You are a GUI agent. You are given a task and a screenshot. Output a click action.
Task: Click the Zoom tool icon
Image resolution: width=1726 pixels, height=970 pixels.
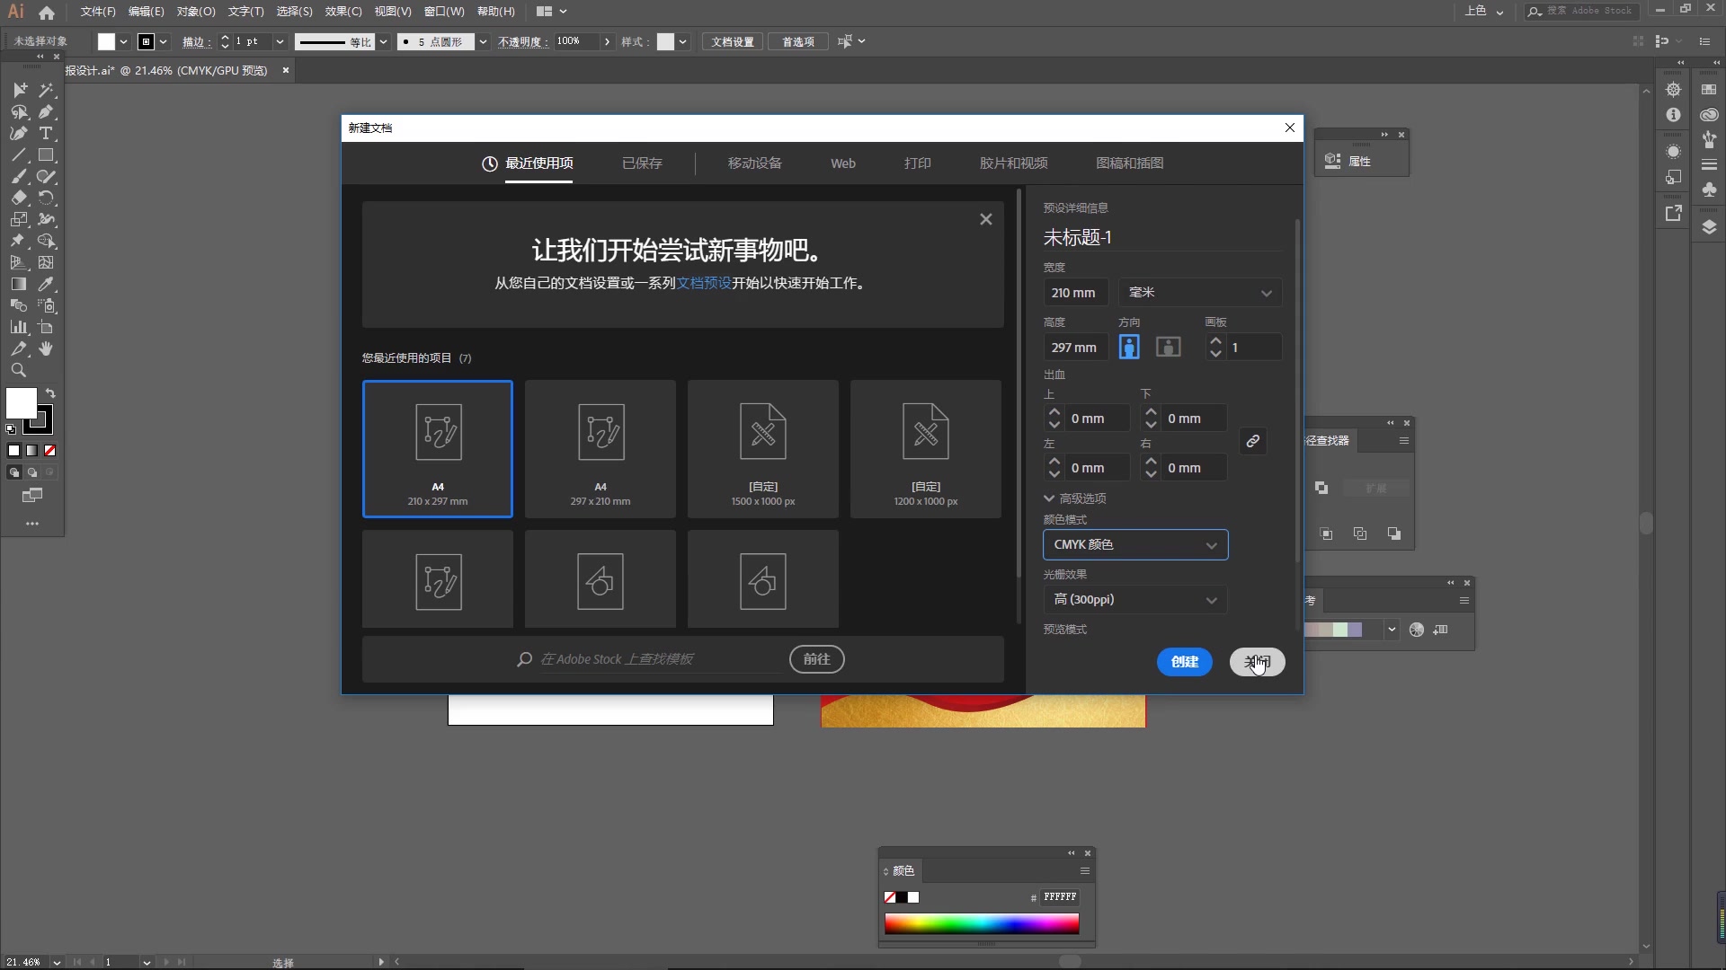[19, 371]
